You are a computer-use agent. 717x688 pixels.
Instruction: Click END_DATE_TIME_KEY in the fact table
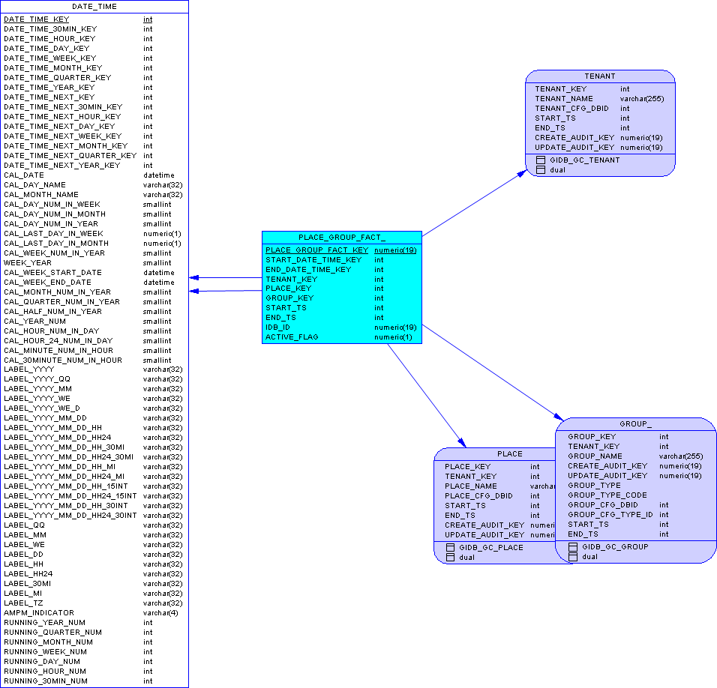(x=308, y=270)
